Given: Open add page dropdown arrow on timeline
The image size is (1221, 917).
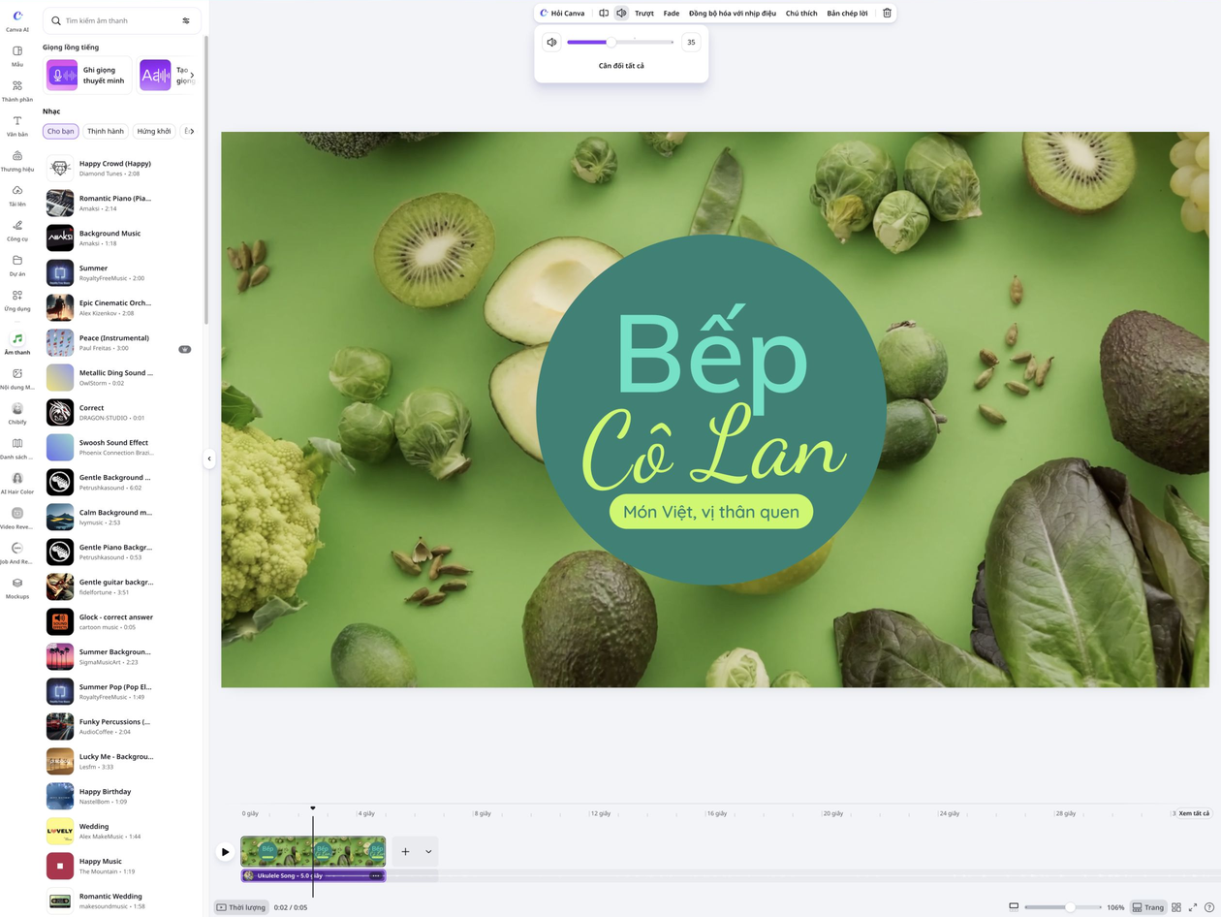Looking at the screenshot, I should coord(428,852).
